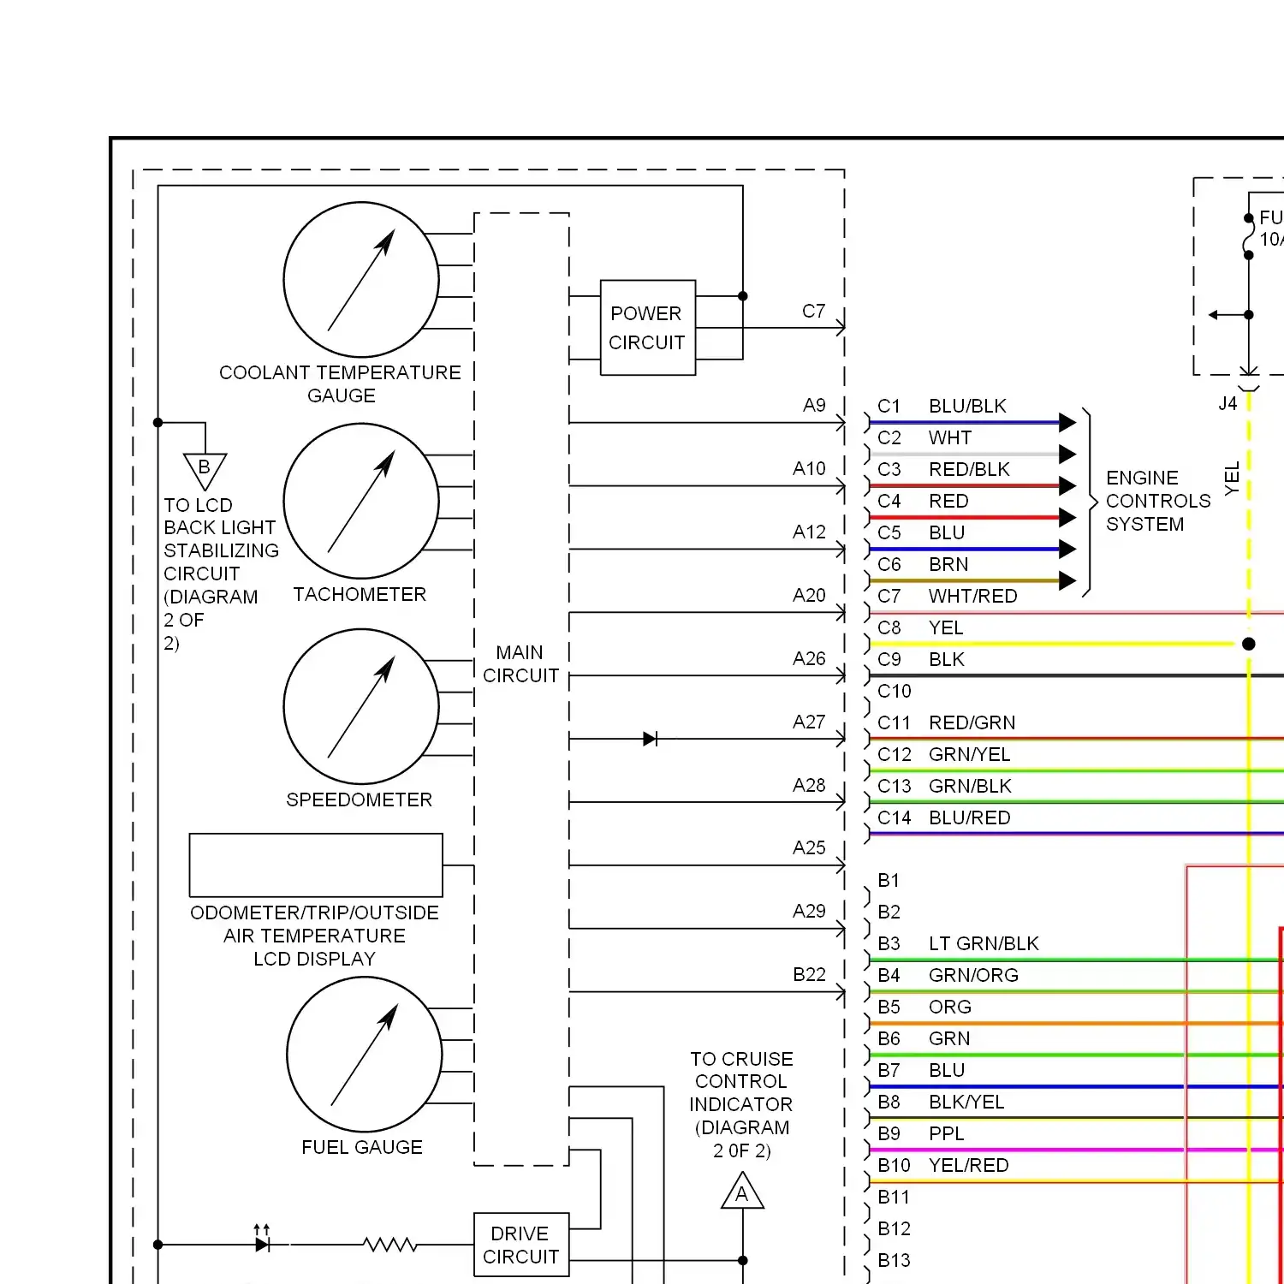Viewport: 1284px width, 1284px height.
Task: Click the coolant temperature gauge dial symbol
Action: pyautogui.click(x=361, y=280)
